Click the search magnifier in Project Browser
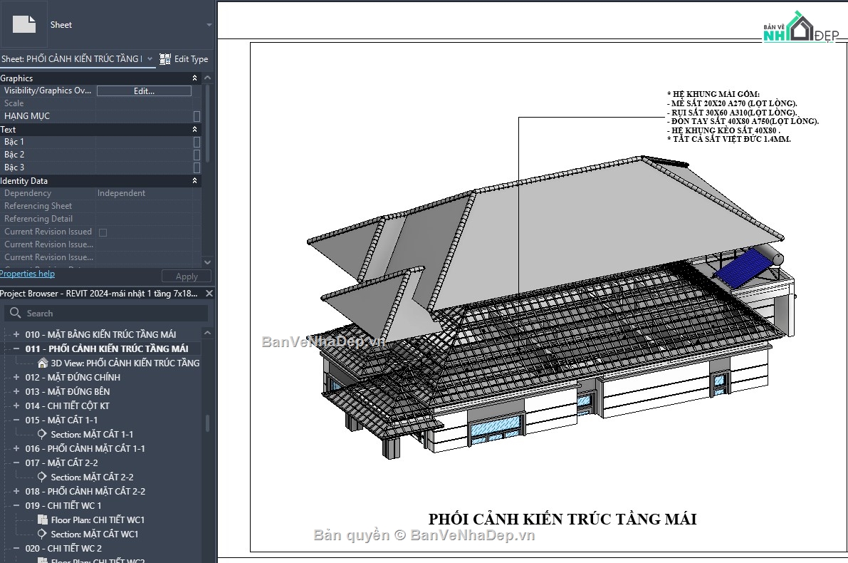The width and height of the screenshot is (848, 563). pyautogui.click(x=15, y=312)
